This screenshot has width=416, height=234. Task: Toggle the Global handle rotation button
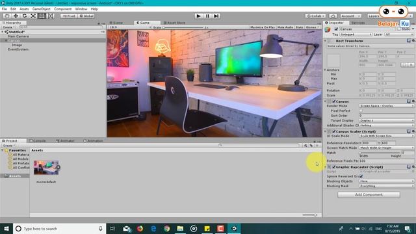pyautogui.click(x=86, y=16)
